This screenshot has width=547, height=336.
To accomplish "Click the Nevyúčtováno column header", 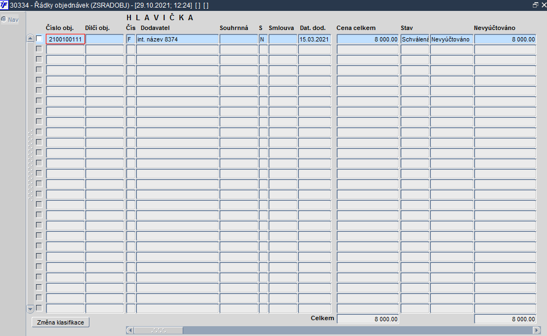I will pos(494,28).
